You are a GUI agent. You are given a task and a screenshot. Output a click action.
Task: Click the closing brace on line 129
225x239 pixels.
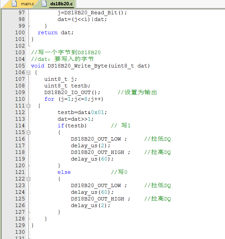pos(33,225)
